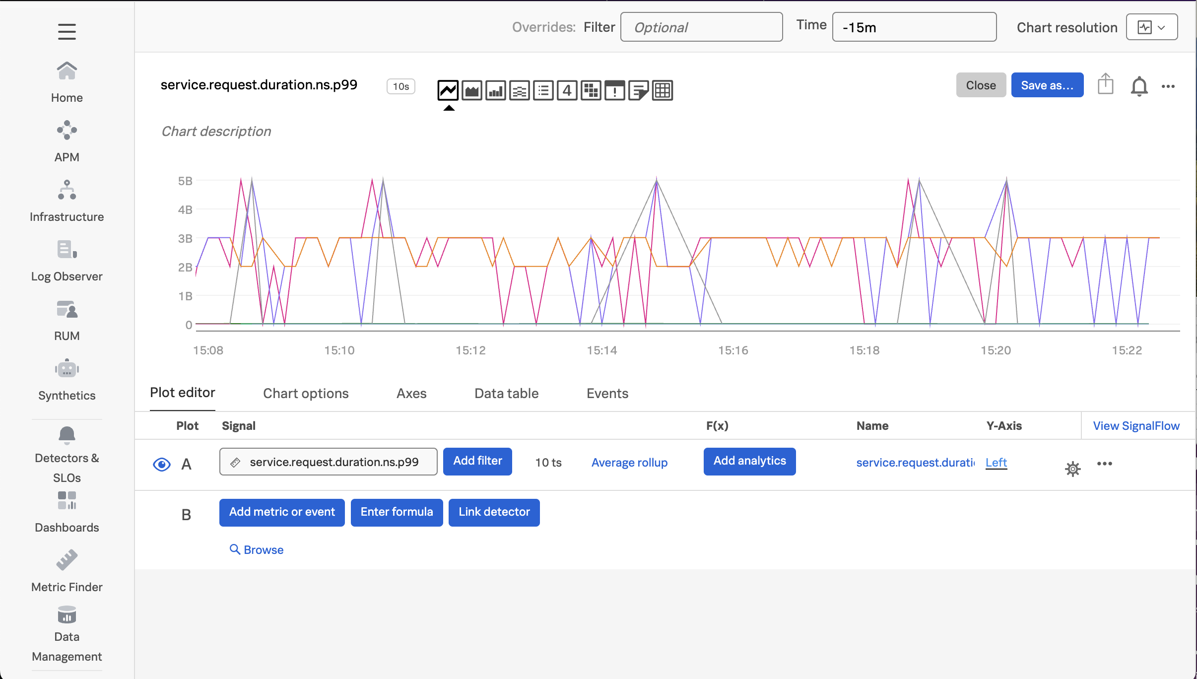Image resolution: width=1197 pixels, height=679 pixels.
Task: Open the View SignalFlow link
Action: [1136, 426]
